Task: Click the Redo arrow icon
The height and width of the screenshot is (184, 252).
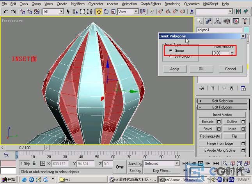Action: (13, 12)
